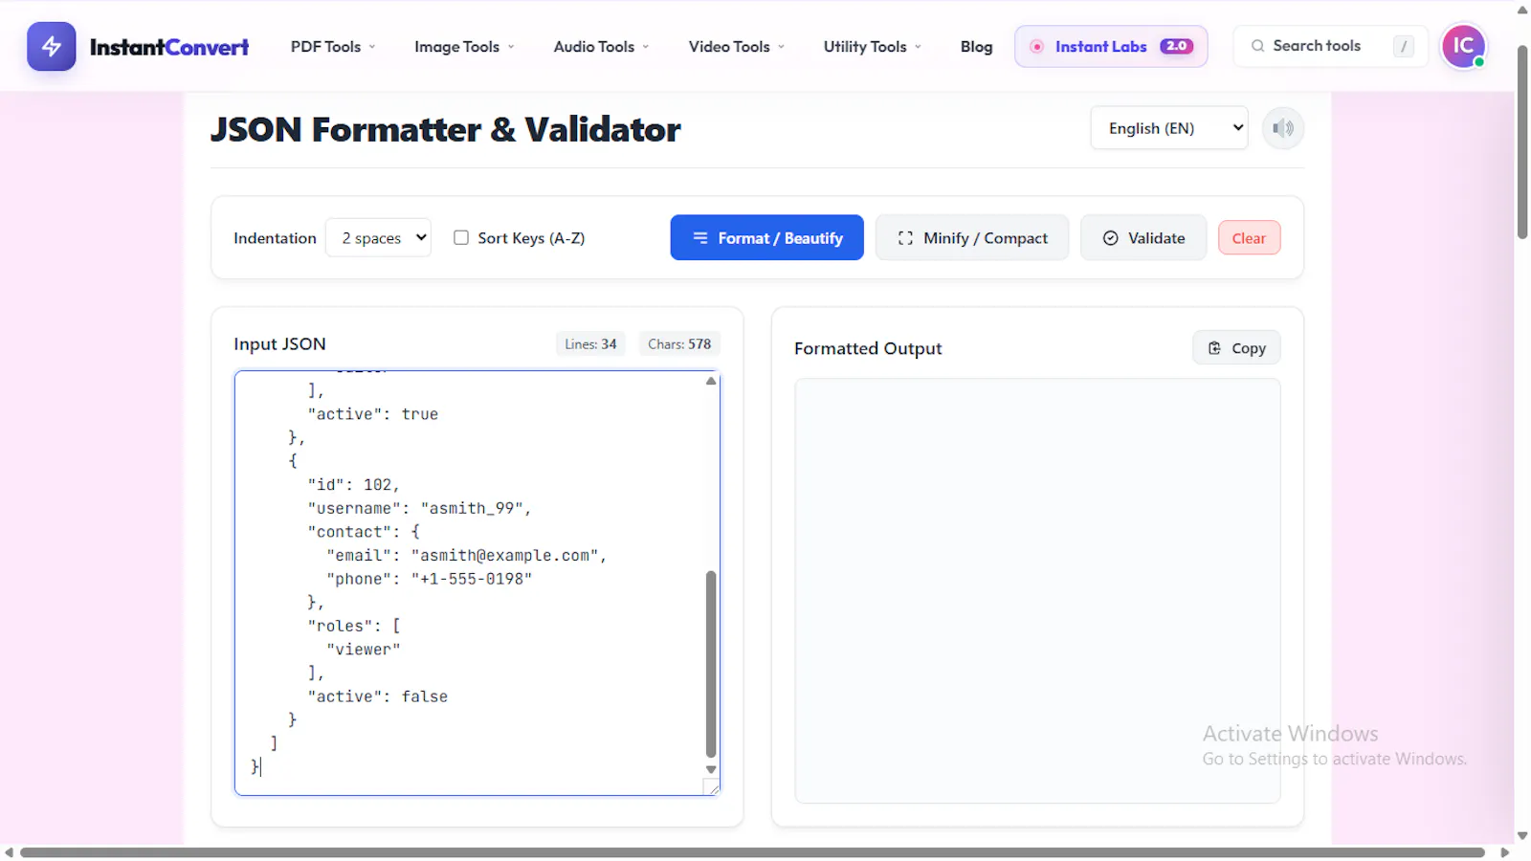Viewport: 1531px width, 861px height.
Task: Click the "active": false line
Action: click(377, 696)
